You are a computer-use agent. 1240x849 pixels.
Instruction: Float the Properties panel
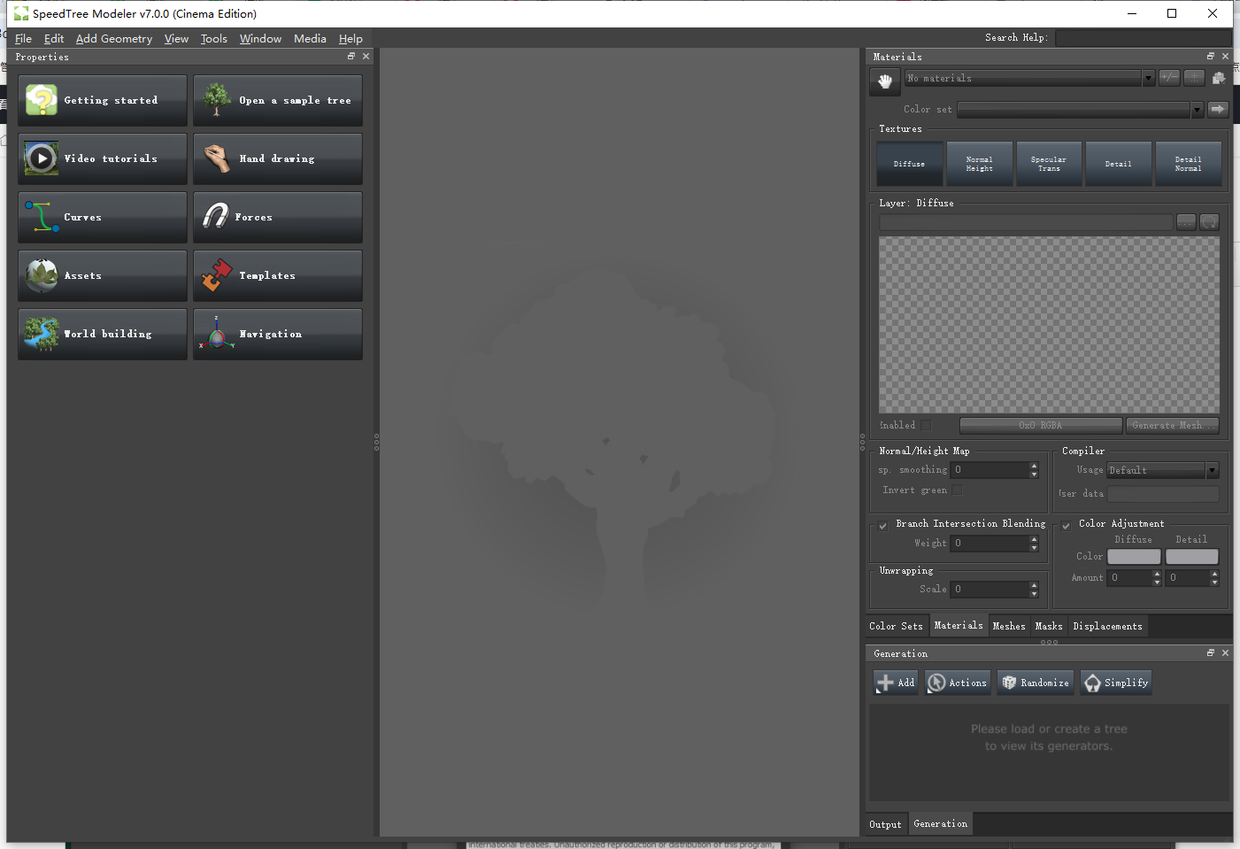point(351,57)
